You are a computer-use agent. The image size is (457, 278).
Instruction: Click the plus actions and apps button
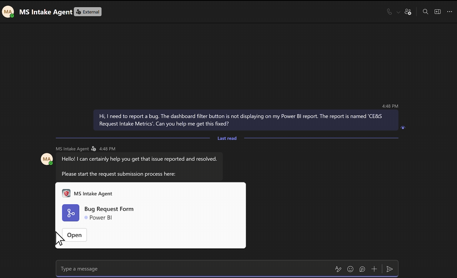[x=374, y=269]
